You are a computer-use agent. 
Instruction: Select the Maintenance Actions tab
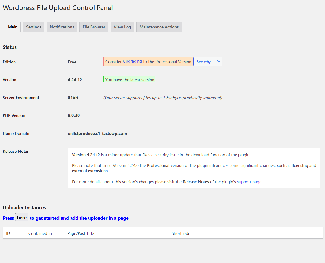point(159,27)
